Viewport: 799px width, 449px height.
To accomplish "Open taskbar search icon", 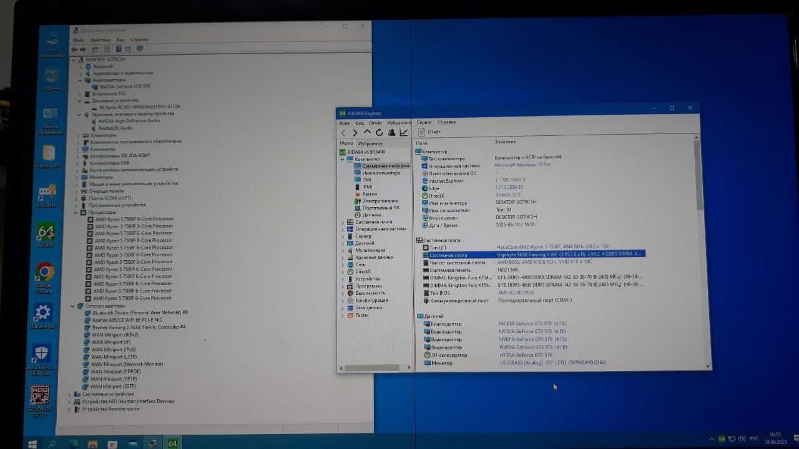I will (x=52, y=443).
